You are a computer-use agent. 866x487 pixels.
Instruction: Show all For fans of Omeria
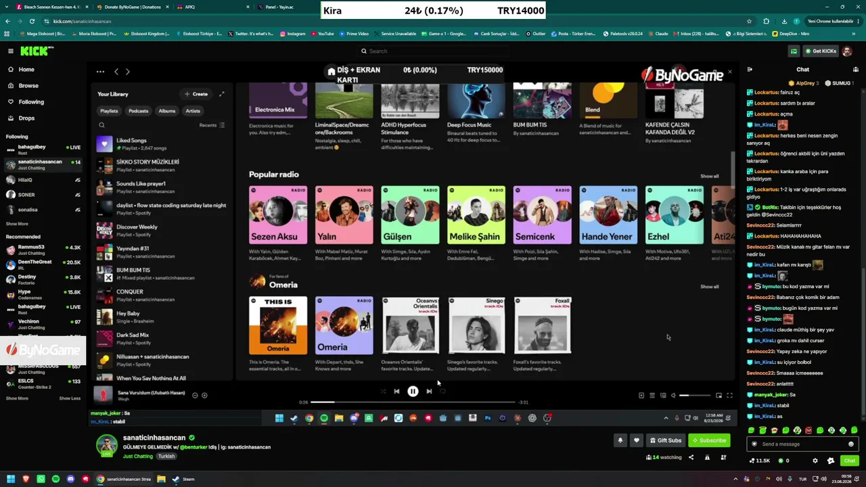709,287
